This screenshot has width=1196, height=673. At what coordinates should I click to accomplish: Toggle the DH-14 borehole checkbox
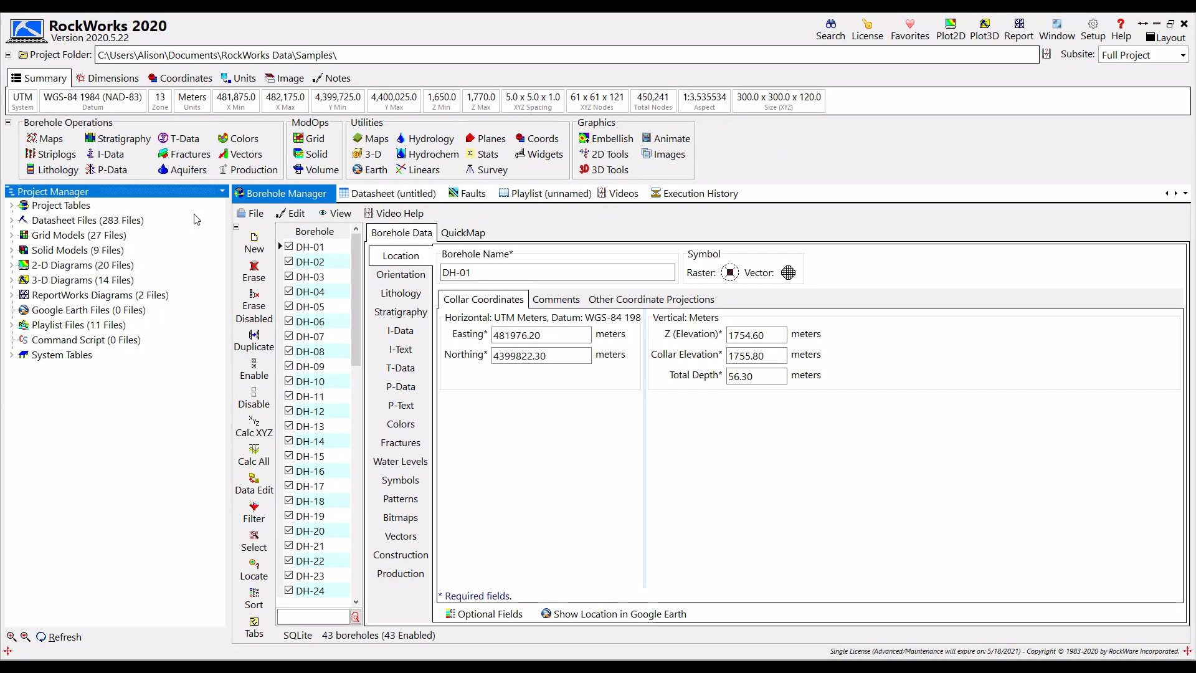coord(289,441)
